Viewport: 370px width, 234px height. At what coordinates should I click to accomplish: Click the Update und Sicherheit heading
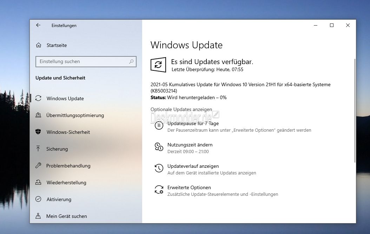coord(60,78)
